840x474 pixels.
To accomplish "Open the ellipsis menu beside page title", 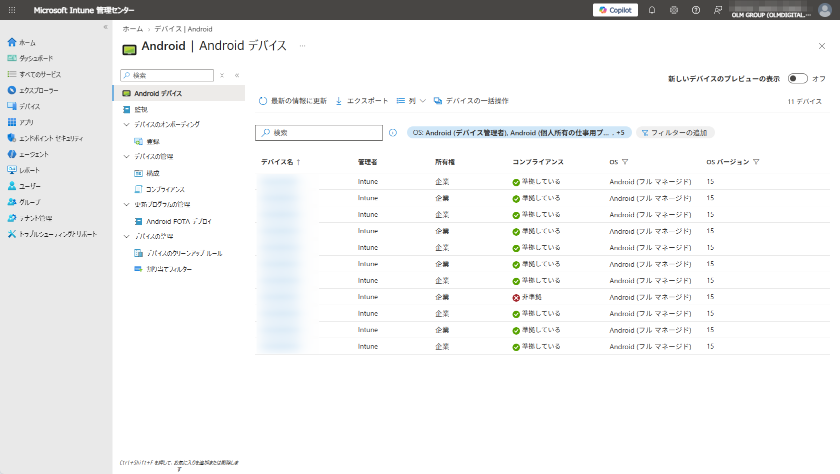I will 302,46.
